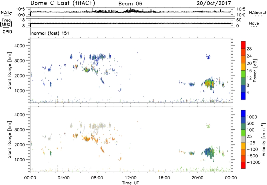The image size is (267, 185).
Task: Click the "Slant Range [km]" label of velocity panel
Action: tap(9, 139)
